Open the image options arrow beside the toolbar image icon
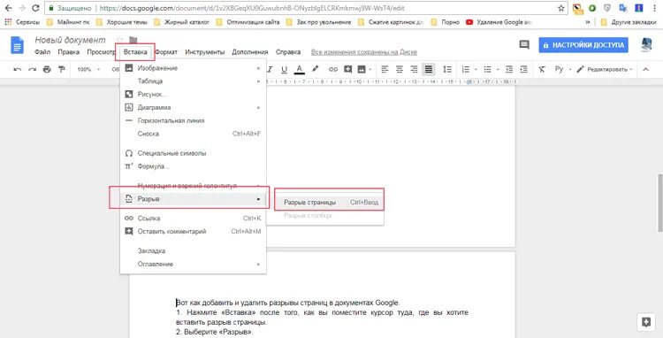The image size is (663, 338). click(370, 69)
